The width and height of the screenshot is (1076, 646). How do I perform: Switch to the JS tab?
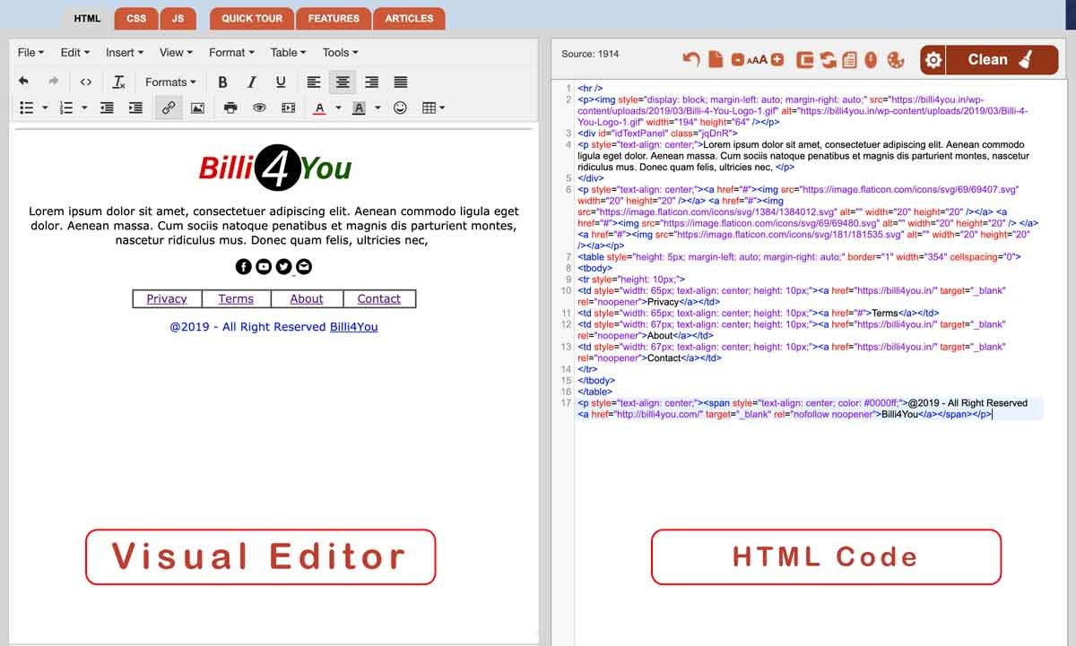click(178, 19)
